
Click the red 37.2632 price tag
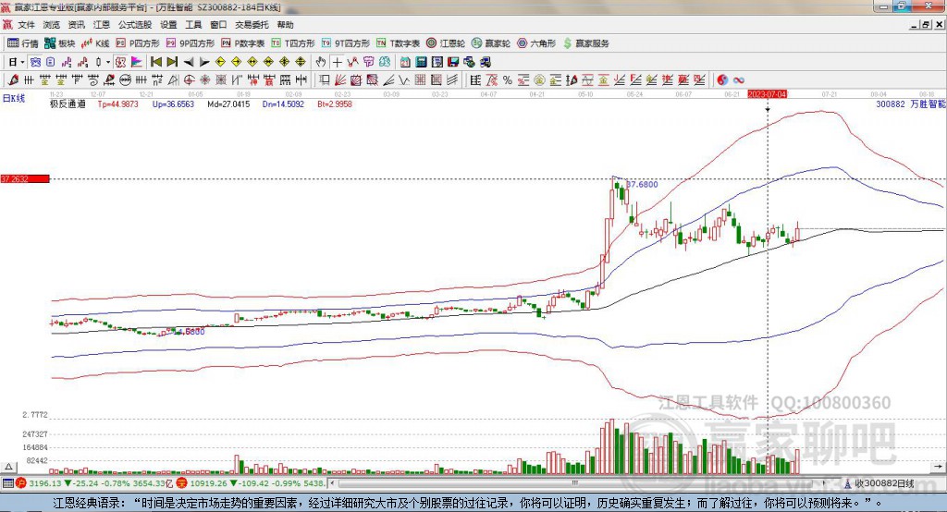click(25, 178)
